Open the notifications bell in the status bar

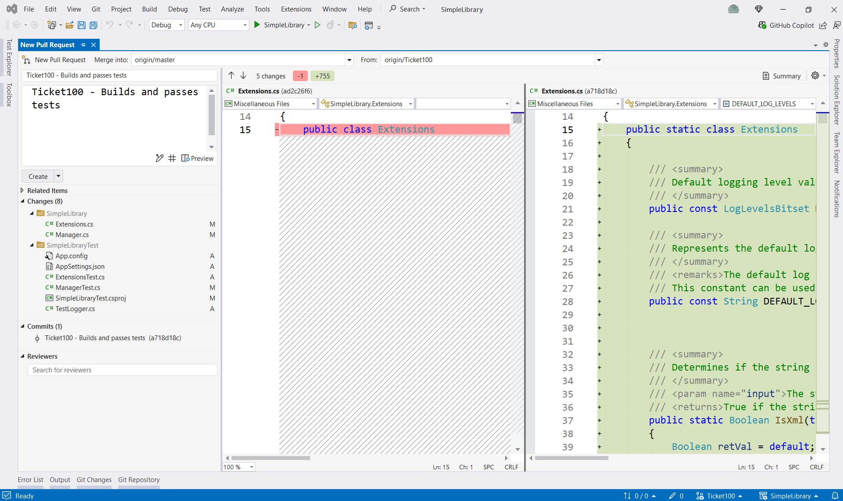point(835,496)
